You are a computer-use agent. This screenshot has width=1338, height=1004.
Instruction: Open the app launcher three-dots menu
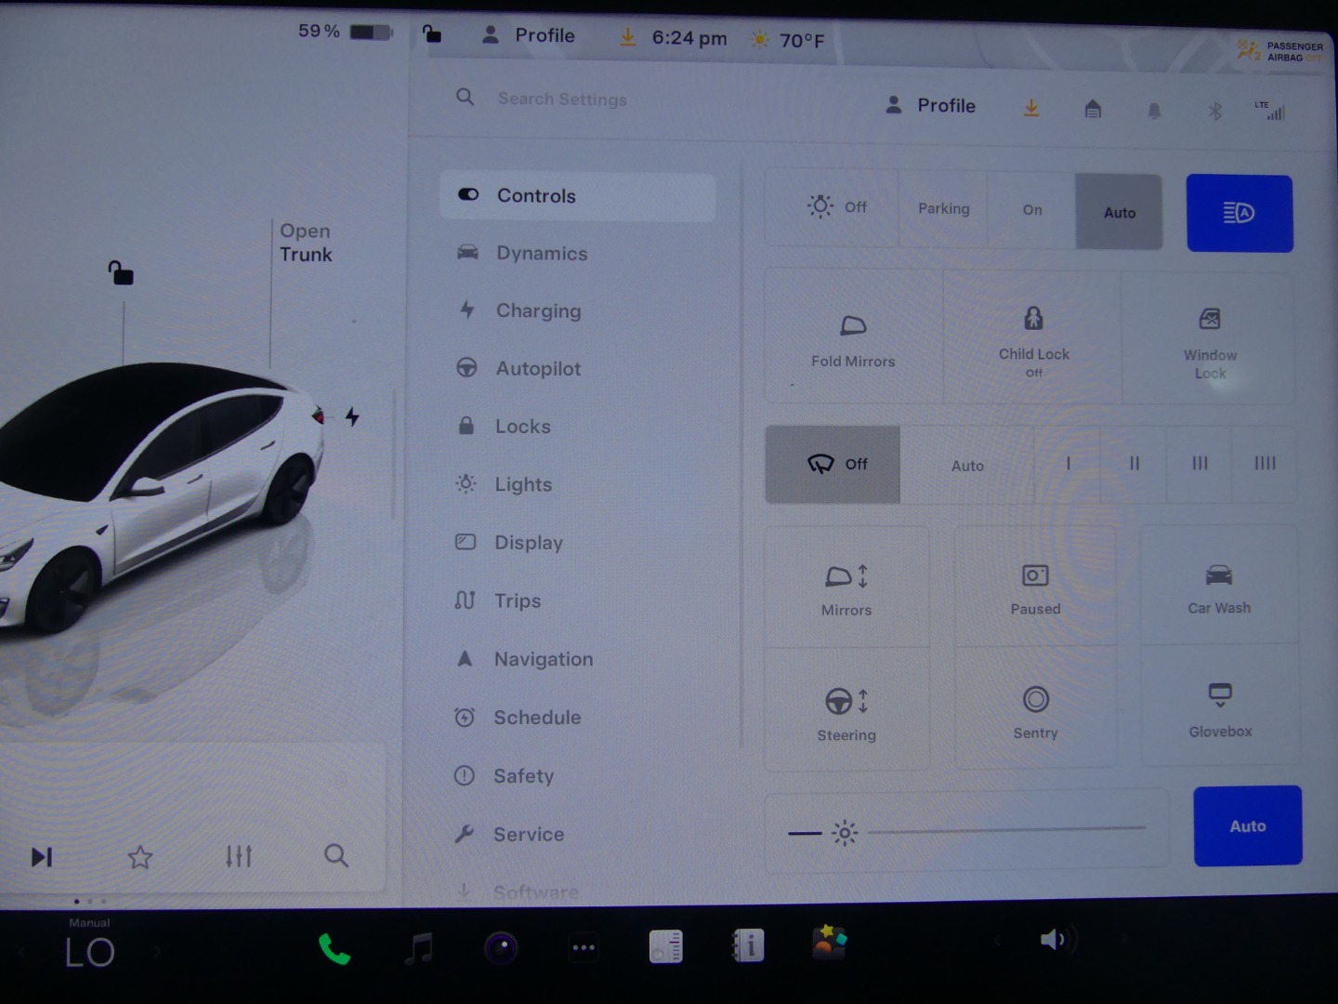[x=584, y=948]
